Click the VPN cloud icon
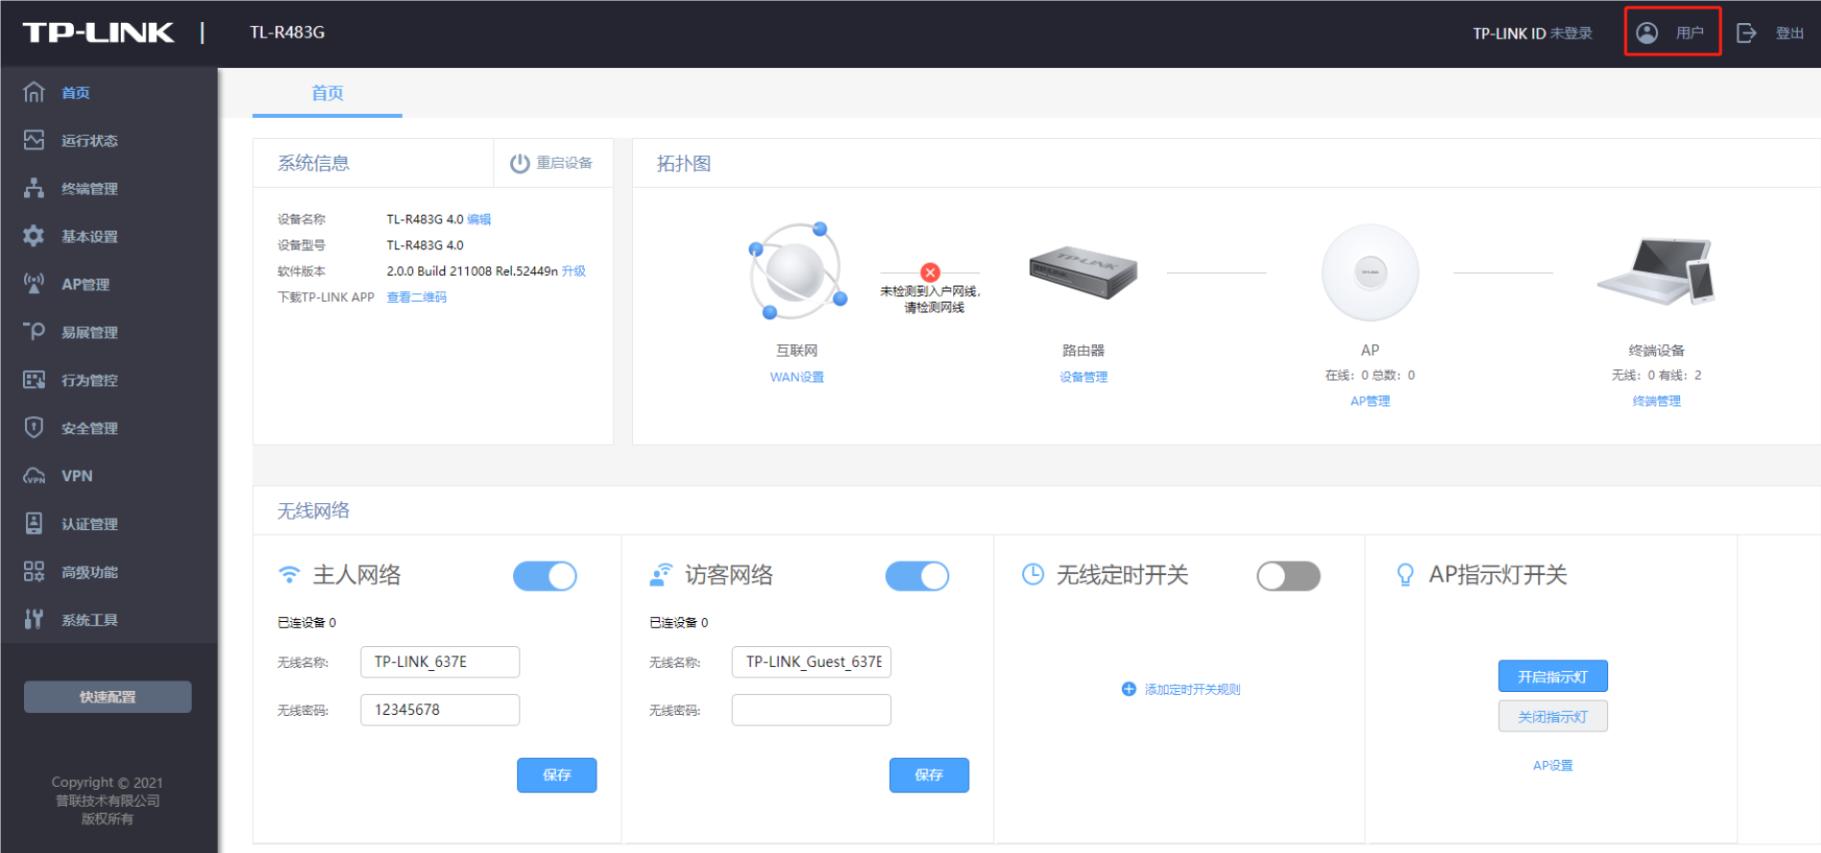The height and width of the screenshot is (853, 1821). click(x=34, y=475)
